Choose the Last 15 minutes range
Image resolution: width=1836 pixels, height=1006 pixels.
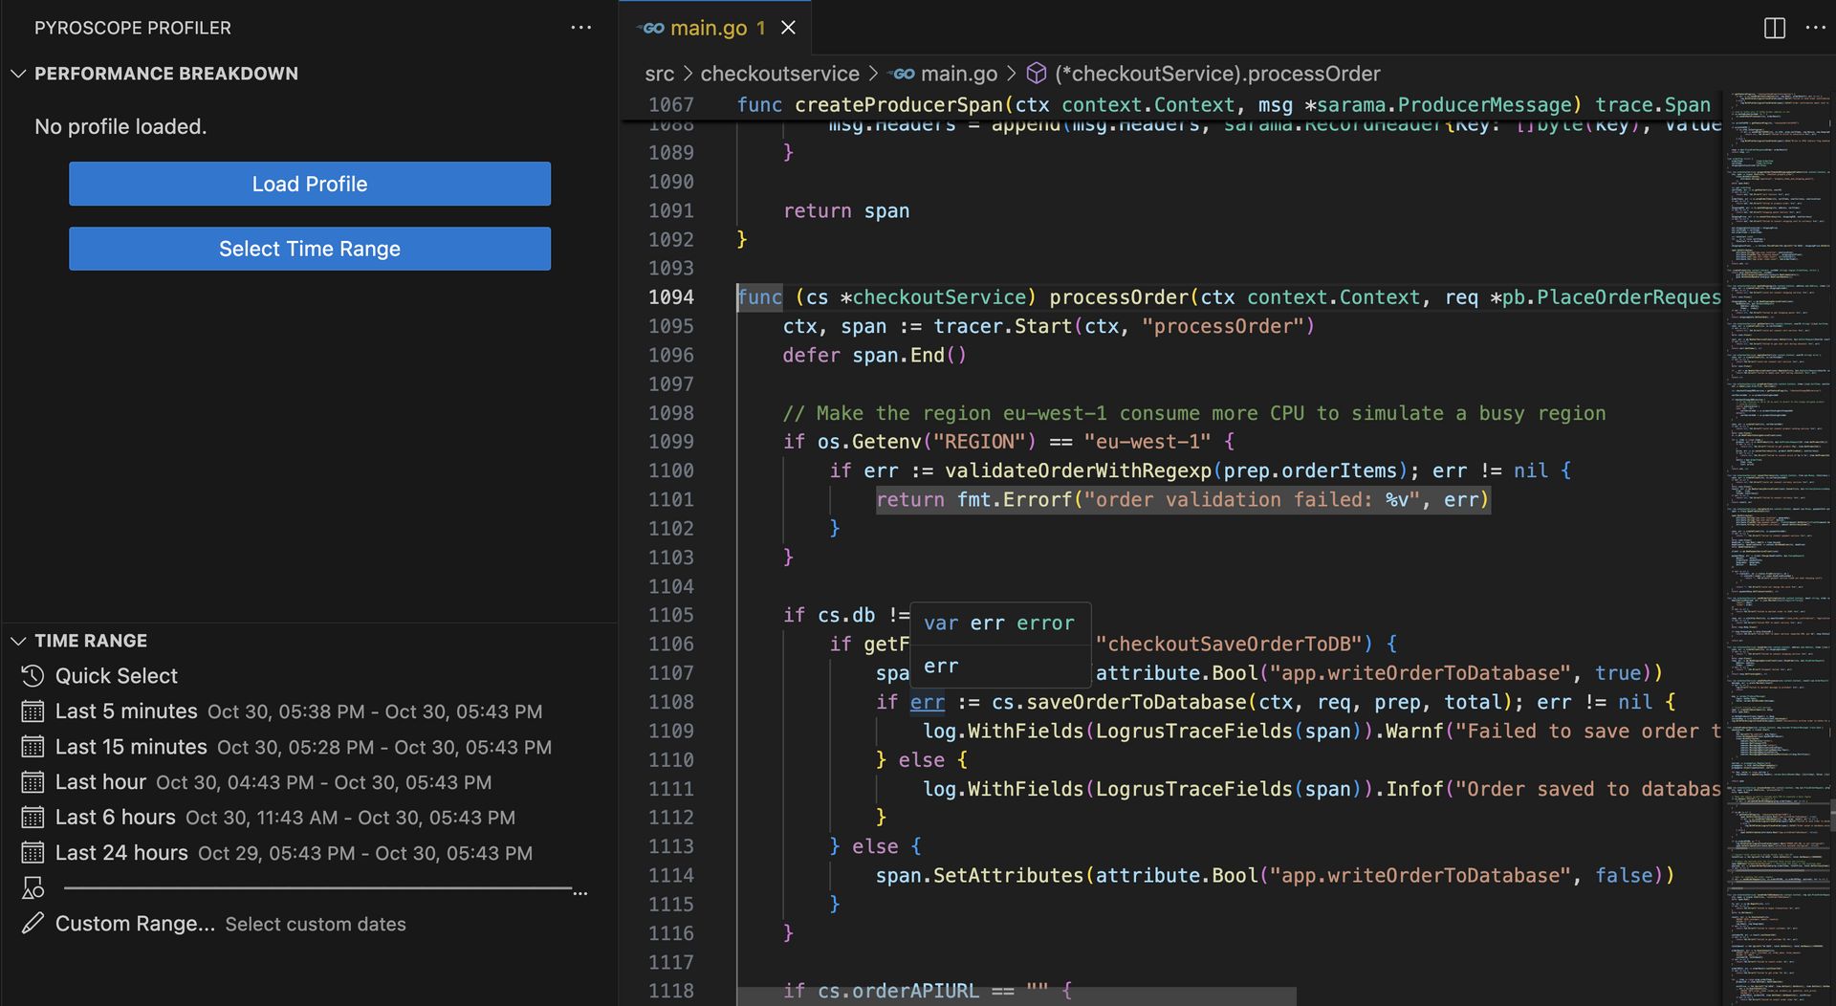click(131, 747)
